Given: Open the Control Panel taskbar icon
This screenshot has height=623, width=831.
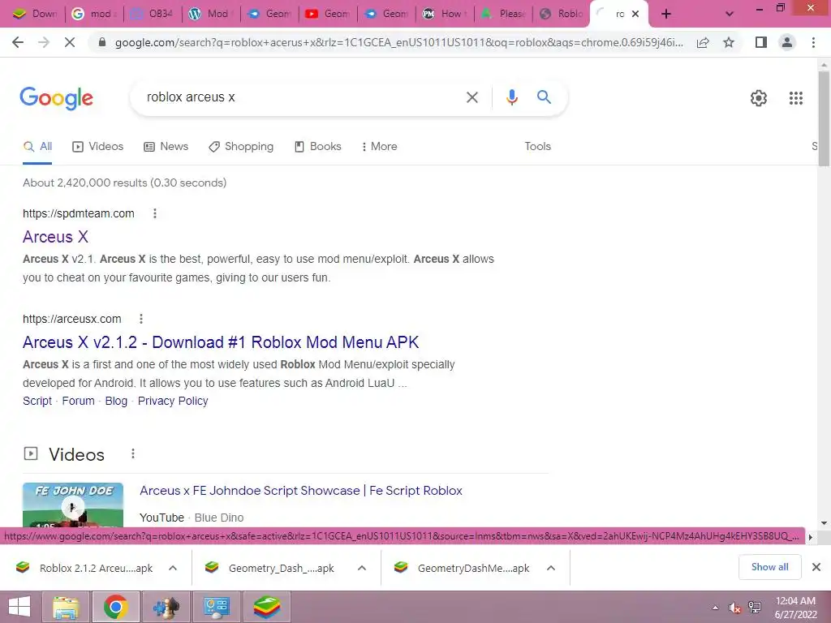Looking at the screenshot, I should (x=216, y=607).
